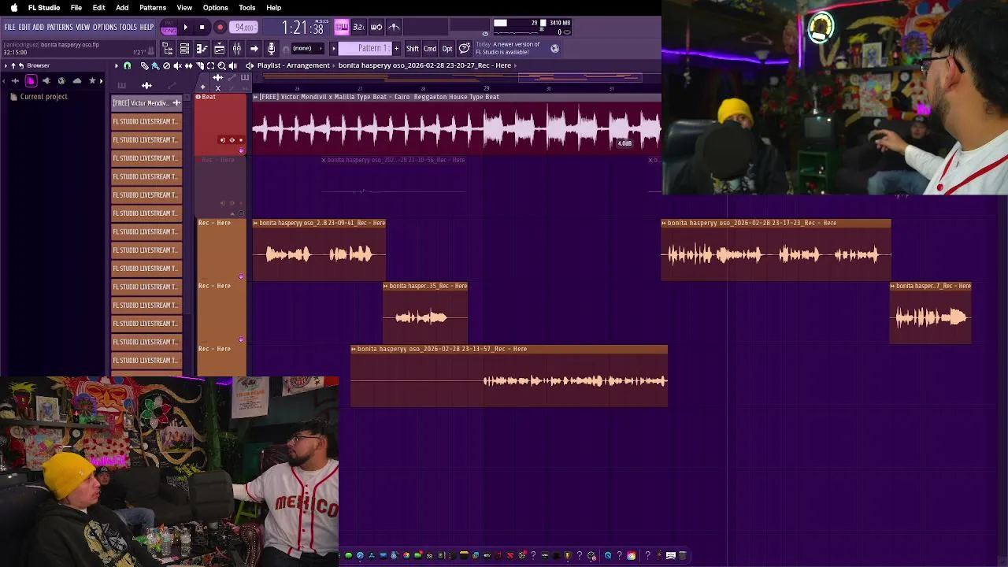The image size is (1008, 567).
Task: Open the piano roll view
Action: pos(202,49)
